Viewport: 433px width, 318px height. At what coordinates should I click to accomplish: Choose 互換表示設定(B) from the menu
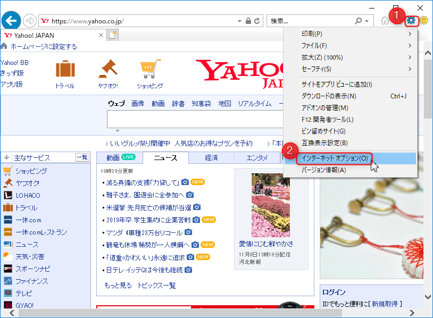point(351,143)
